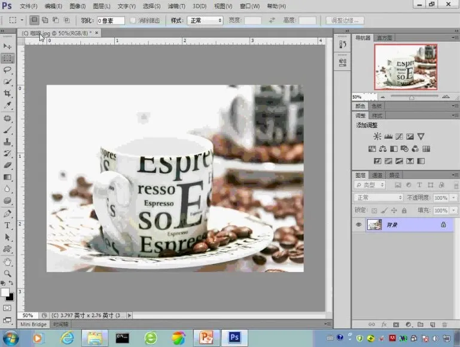Switch to the Mini Bridge tab
Image resolution: width=460 pixels, height=347 pixels.
33,324
